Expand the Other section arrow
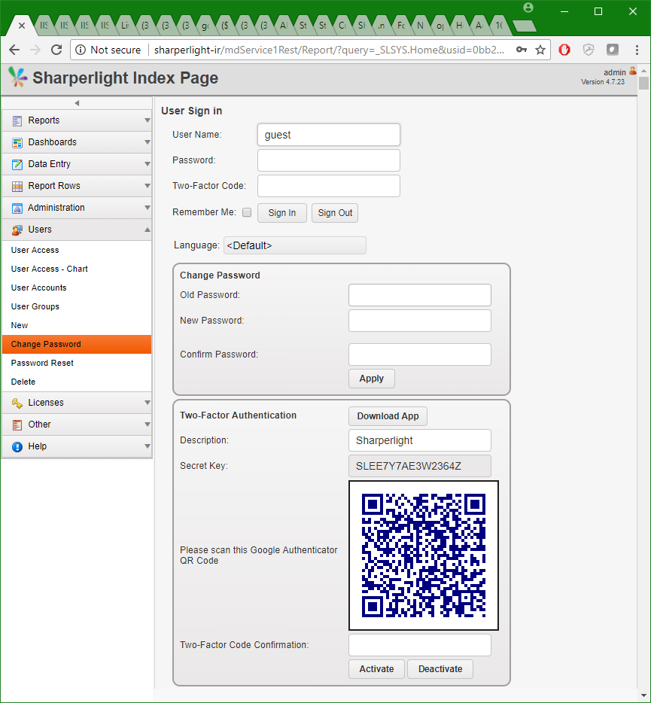651x703 pixels. pos(147,424)
